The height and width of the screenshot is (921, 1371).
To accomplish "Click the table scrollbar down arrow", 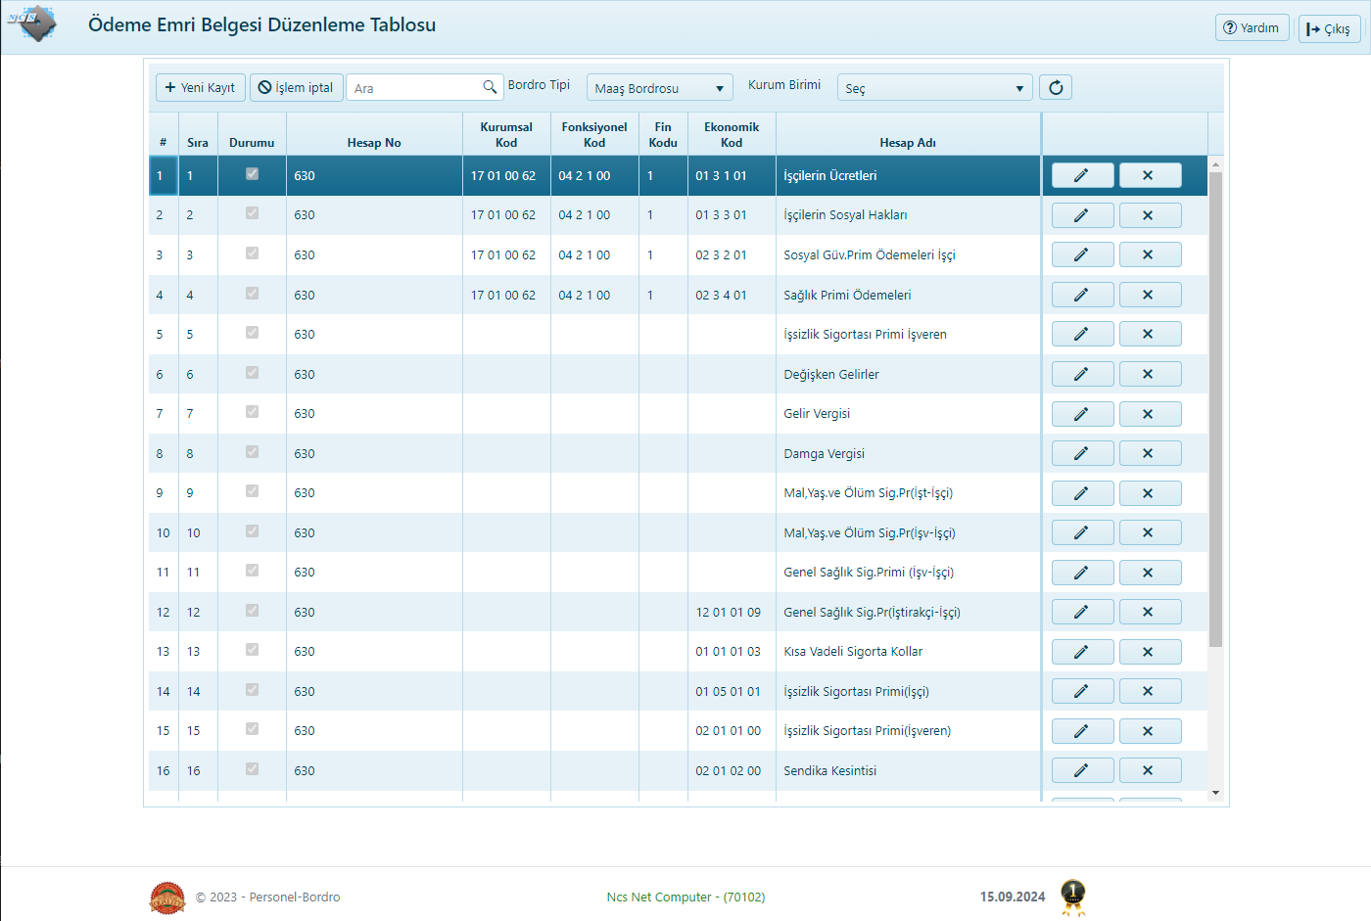I will point(1215,793).
